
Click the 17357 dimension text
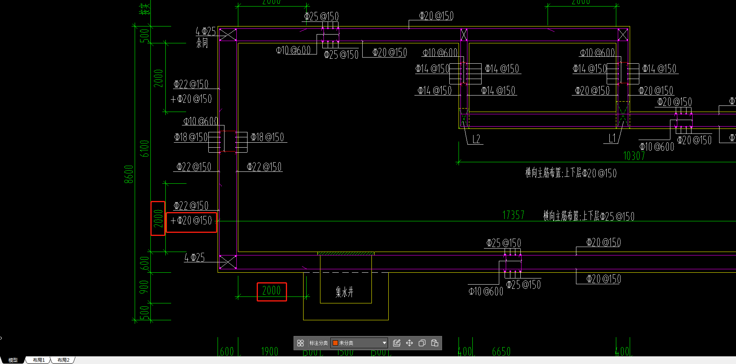(x=513, y=215)
